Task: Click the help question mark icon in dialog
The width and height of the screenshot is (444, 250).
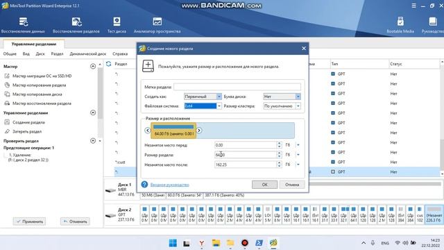Action: tap(144, 185)
